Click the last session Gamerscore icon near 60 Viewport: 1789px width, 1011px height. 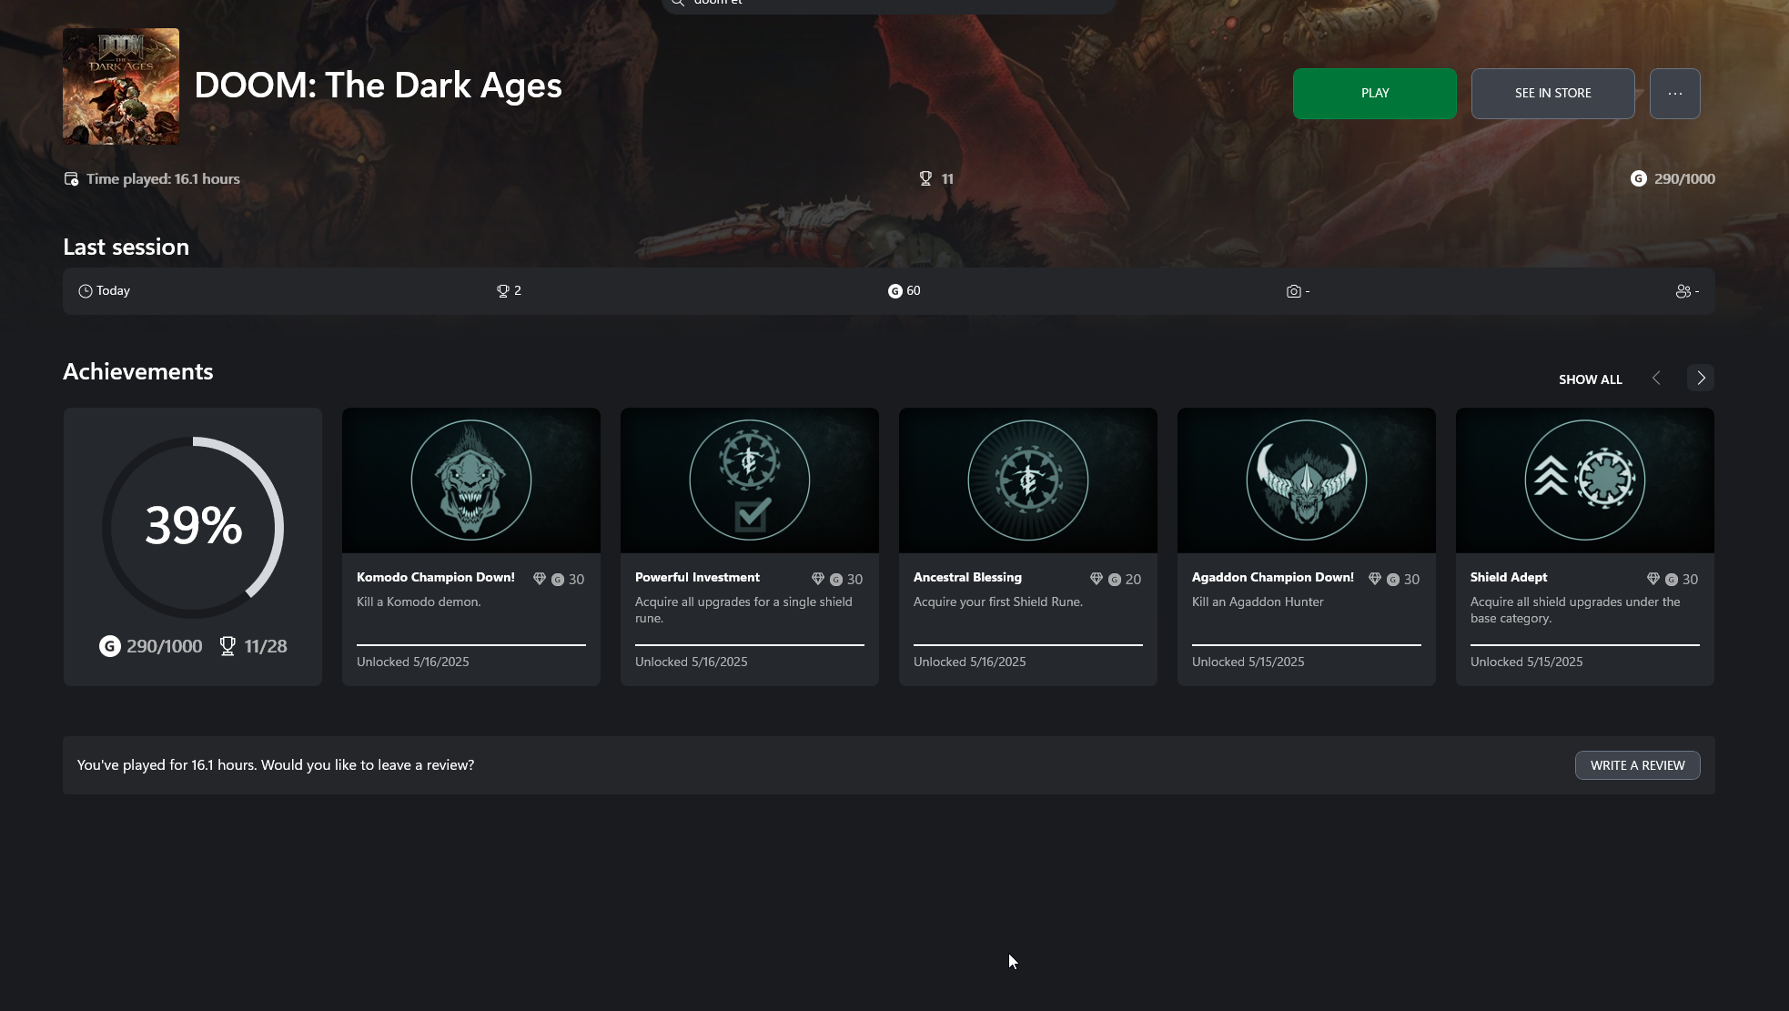894,291
